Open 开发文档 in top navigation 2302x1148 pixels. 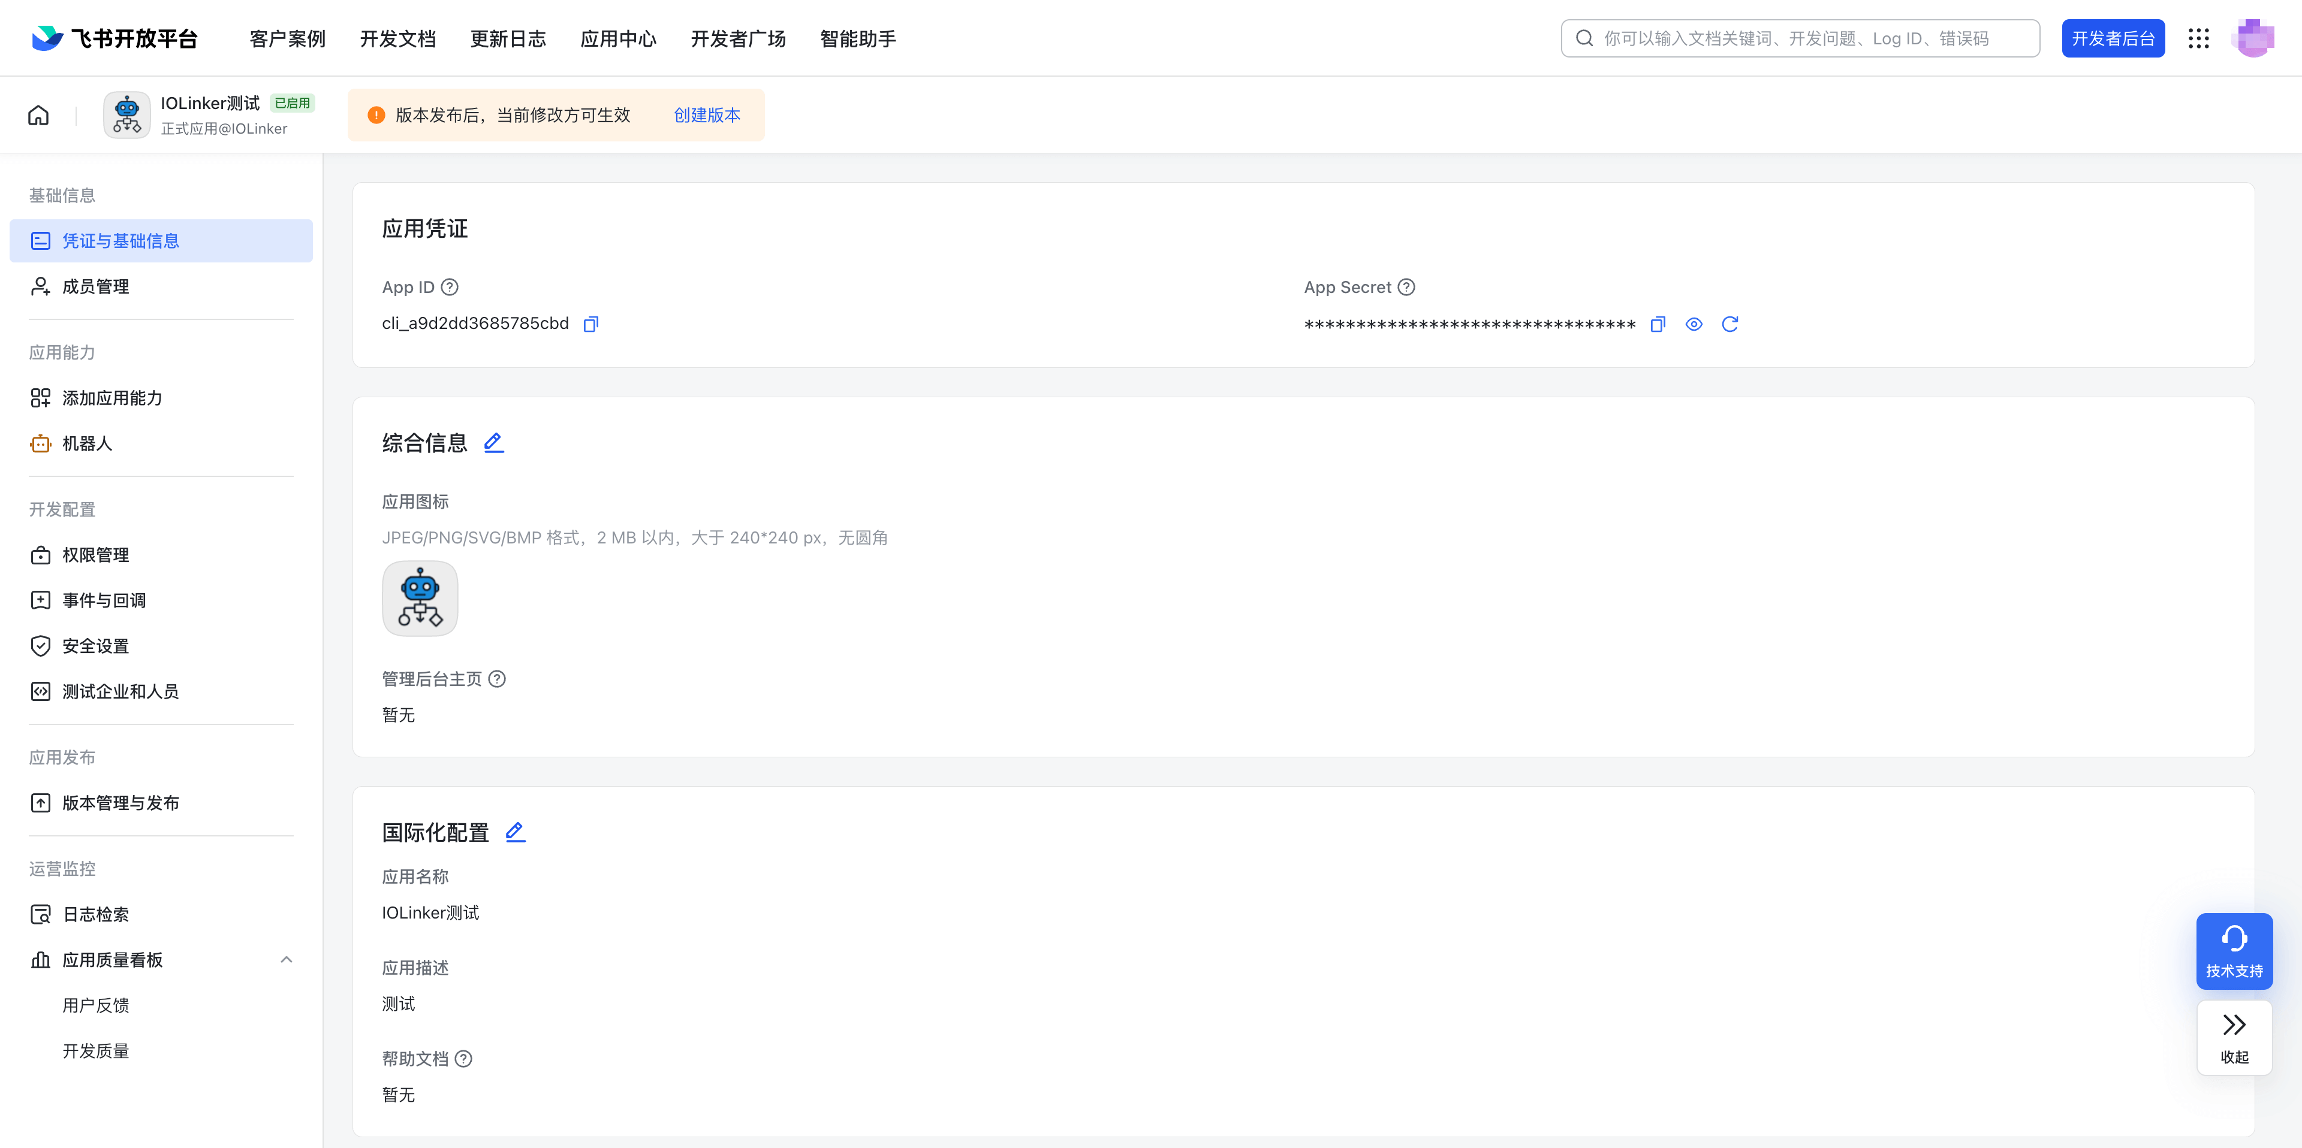click(x=397, y=38)
